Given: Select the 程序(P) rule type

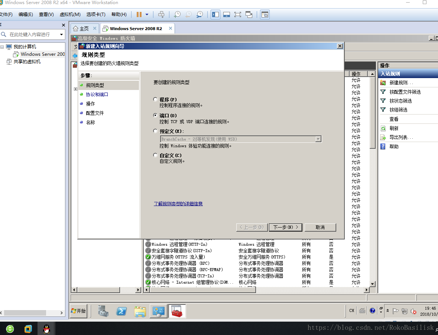Looking at the screenshot, I should tap(155, 99).
